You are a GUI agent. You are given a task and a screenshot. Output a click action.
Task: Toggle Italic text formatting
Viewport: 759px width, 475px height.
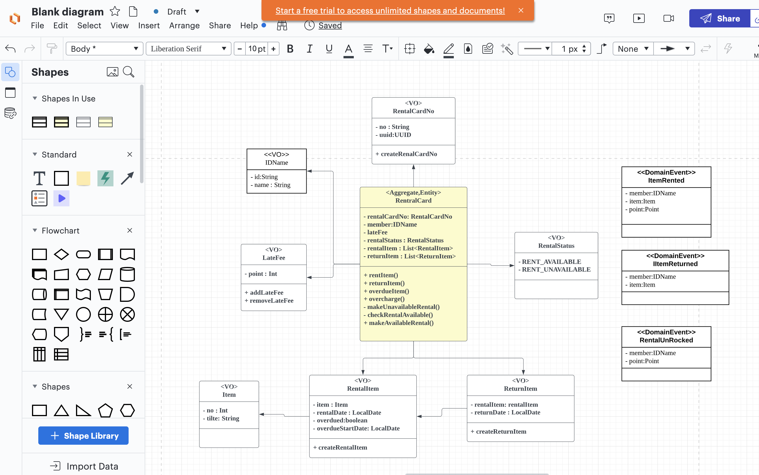pyautogui.click(x=309, y=49)
